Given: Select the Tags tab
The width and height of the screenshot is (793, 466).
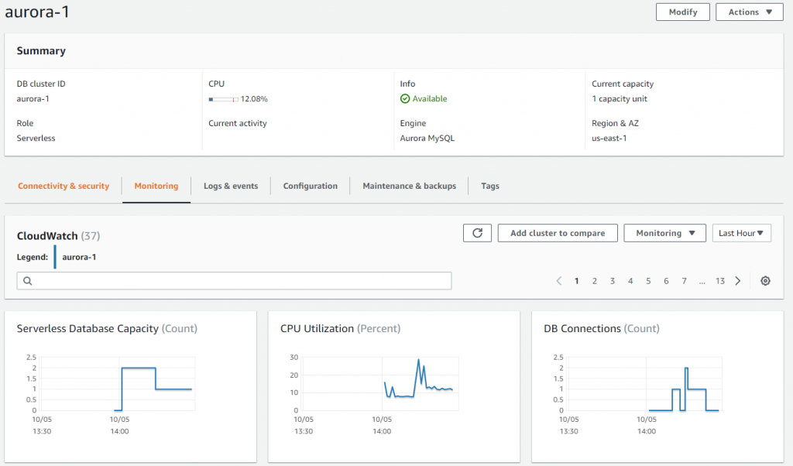Looking at the screenshot, I should 490,186.
